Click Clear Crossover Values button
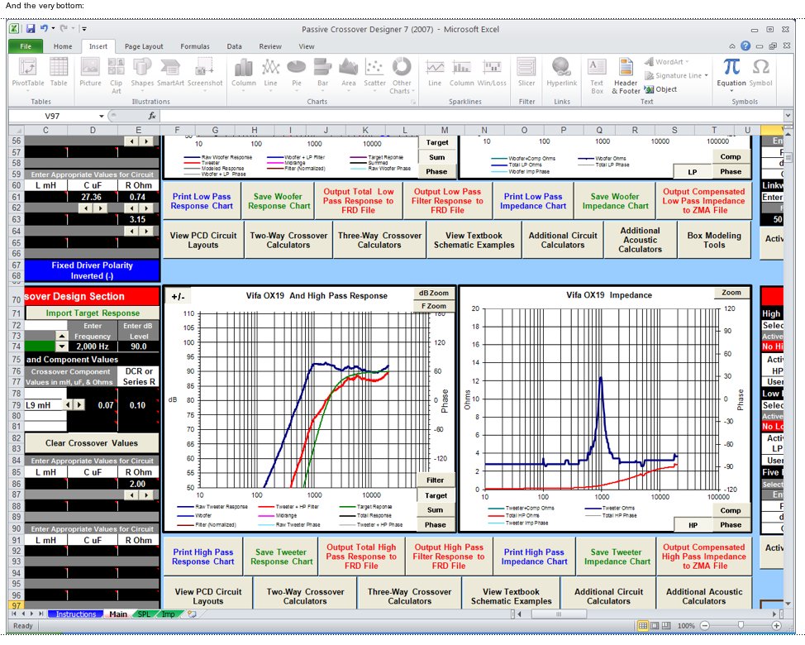The height and width of the screenshot is (645, 805). 92,442
